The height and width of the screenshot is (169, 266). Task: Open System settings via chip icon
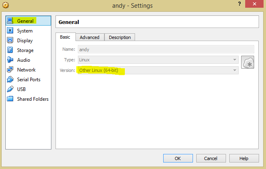(10, 30)
